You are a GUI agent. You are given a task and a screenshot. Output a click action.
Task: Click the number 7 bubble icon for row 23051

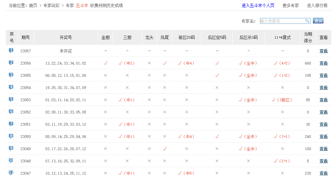(11, 124)
